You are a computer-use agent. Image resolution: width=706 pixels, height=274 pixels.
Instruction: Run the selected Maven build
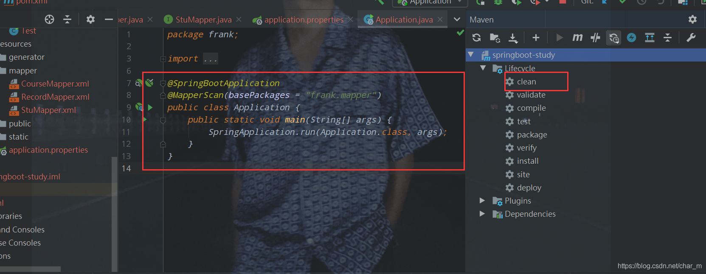(559, 38)
